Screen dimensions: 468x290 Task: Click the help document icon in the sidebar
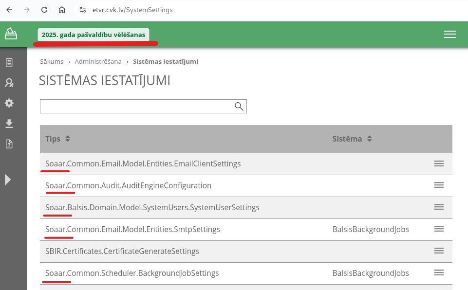9,144
